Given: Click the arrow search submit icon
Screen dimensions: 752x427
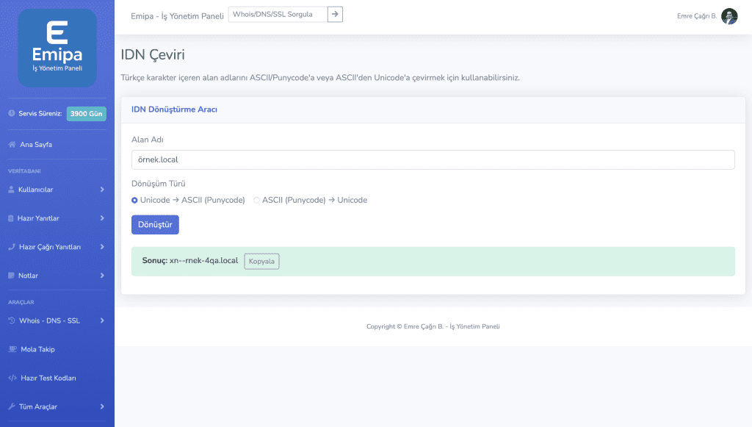Looking at the screenshot, I should tap(335, 14).
